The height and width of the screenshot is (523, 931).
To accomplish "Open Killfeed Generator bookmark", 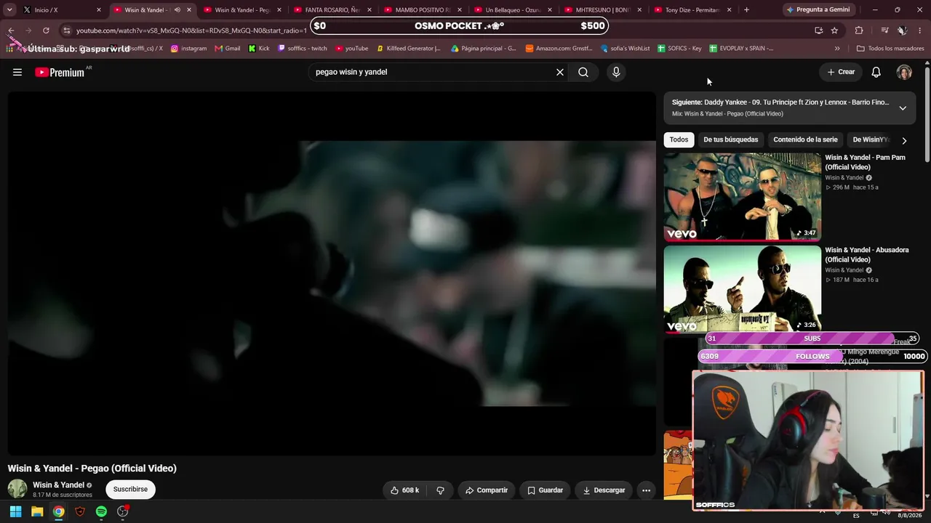I will pos(409,49).
